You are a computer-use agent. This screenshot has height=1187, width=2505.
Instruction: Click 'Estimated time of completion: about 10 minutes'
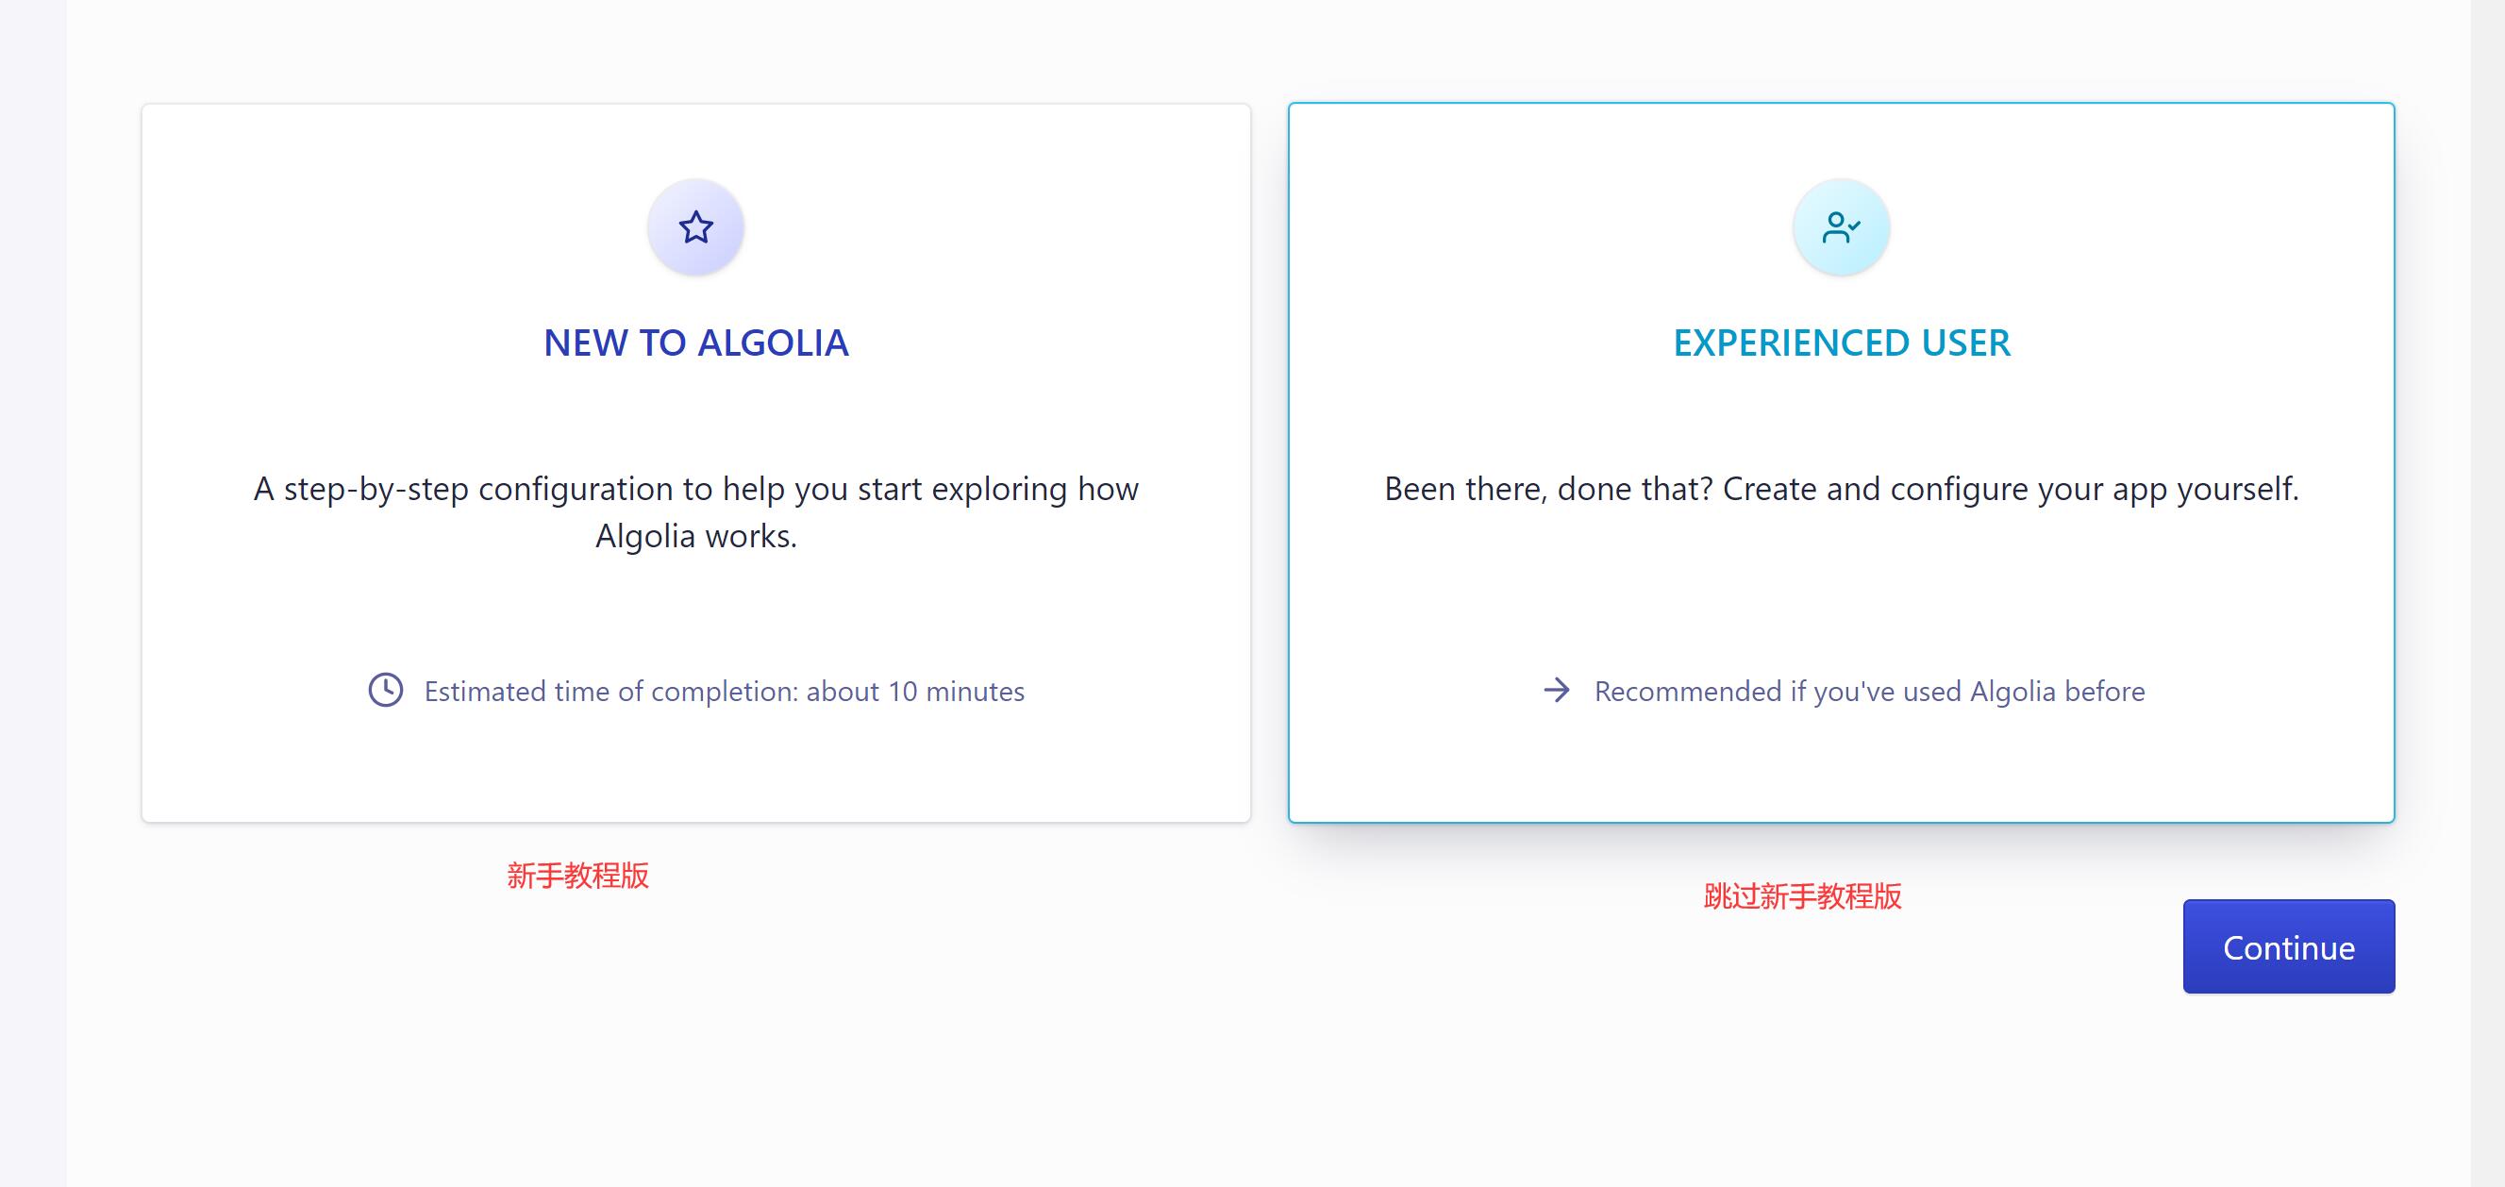(x=724, y=692)
